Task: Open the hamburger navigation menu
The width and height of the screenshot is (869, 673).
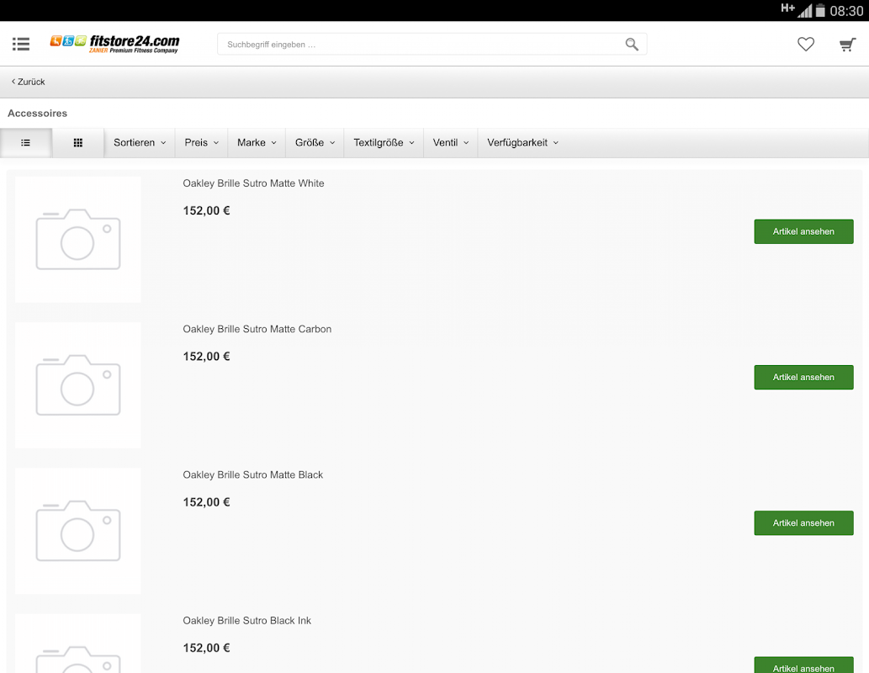Action: [21, 44]
